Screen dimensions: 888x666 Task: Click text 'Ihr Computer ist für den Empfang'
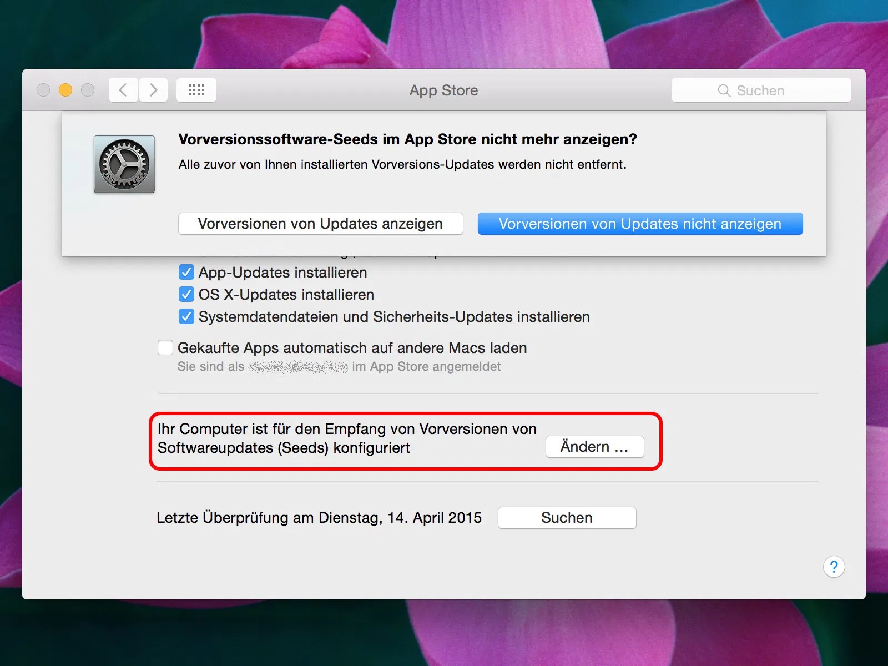click(x=273, y=429)
